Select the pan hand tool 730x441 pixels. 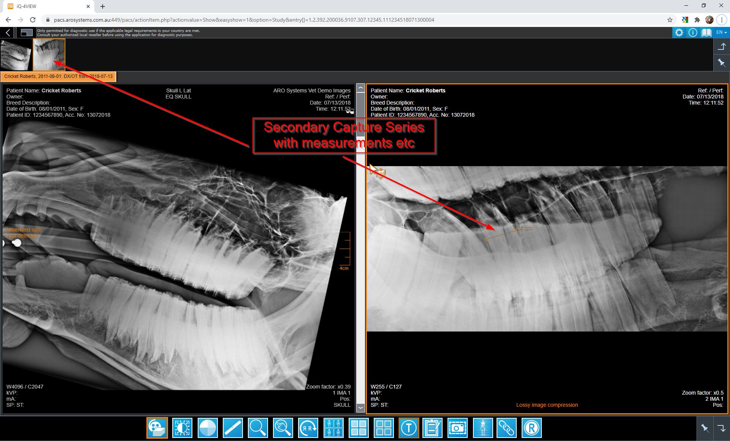click(x=283, y=428)
